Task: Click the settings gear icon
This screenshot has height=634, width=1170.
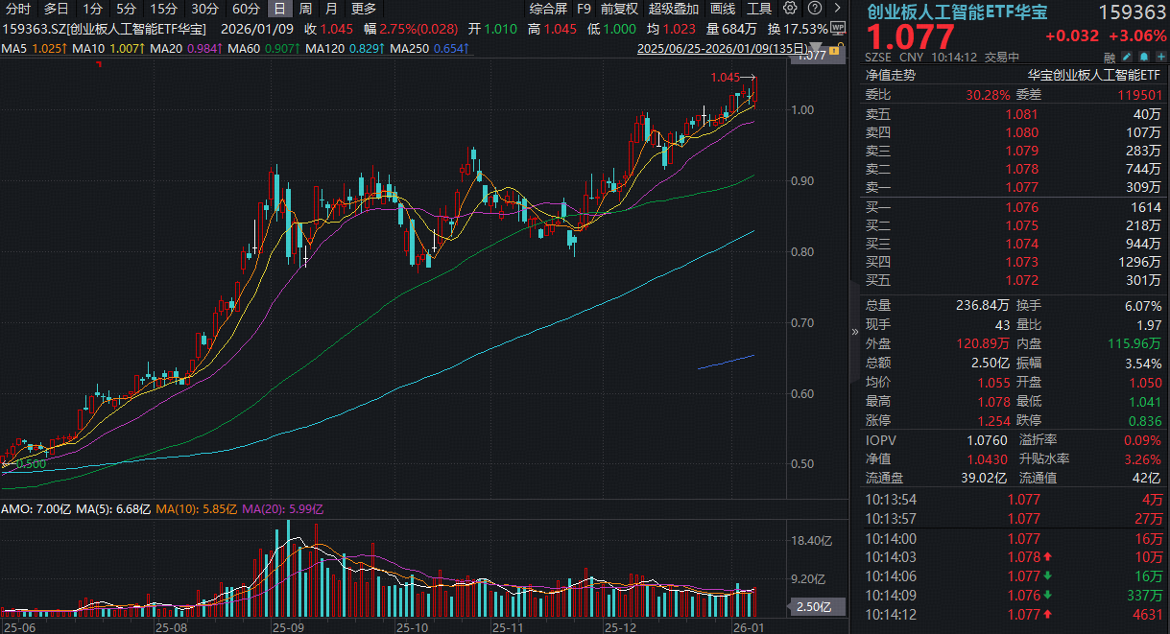Action: (x=791, y=10)
